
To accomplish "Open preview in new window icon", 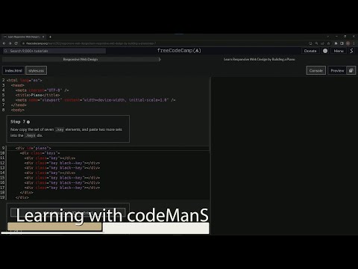I will click(351, 71).
